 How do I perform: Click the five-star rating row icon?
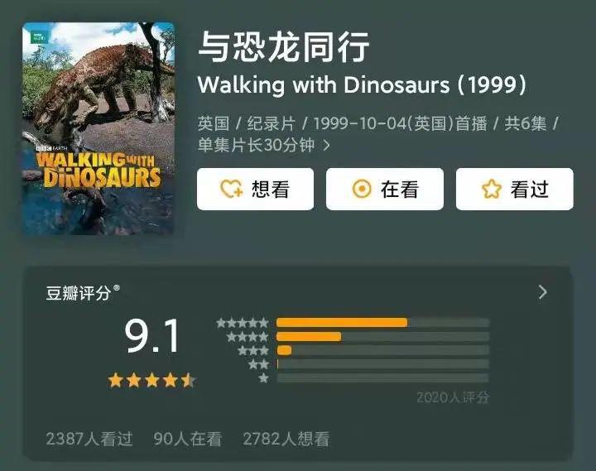pyautogui.click(x=243, y=323)
